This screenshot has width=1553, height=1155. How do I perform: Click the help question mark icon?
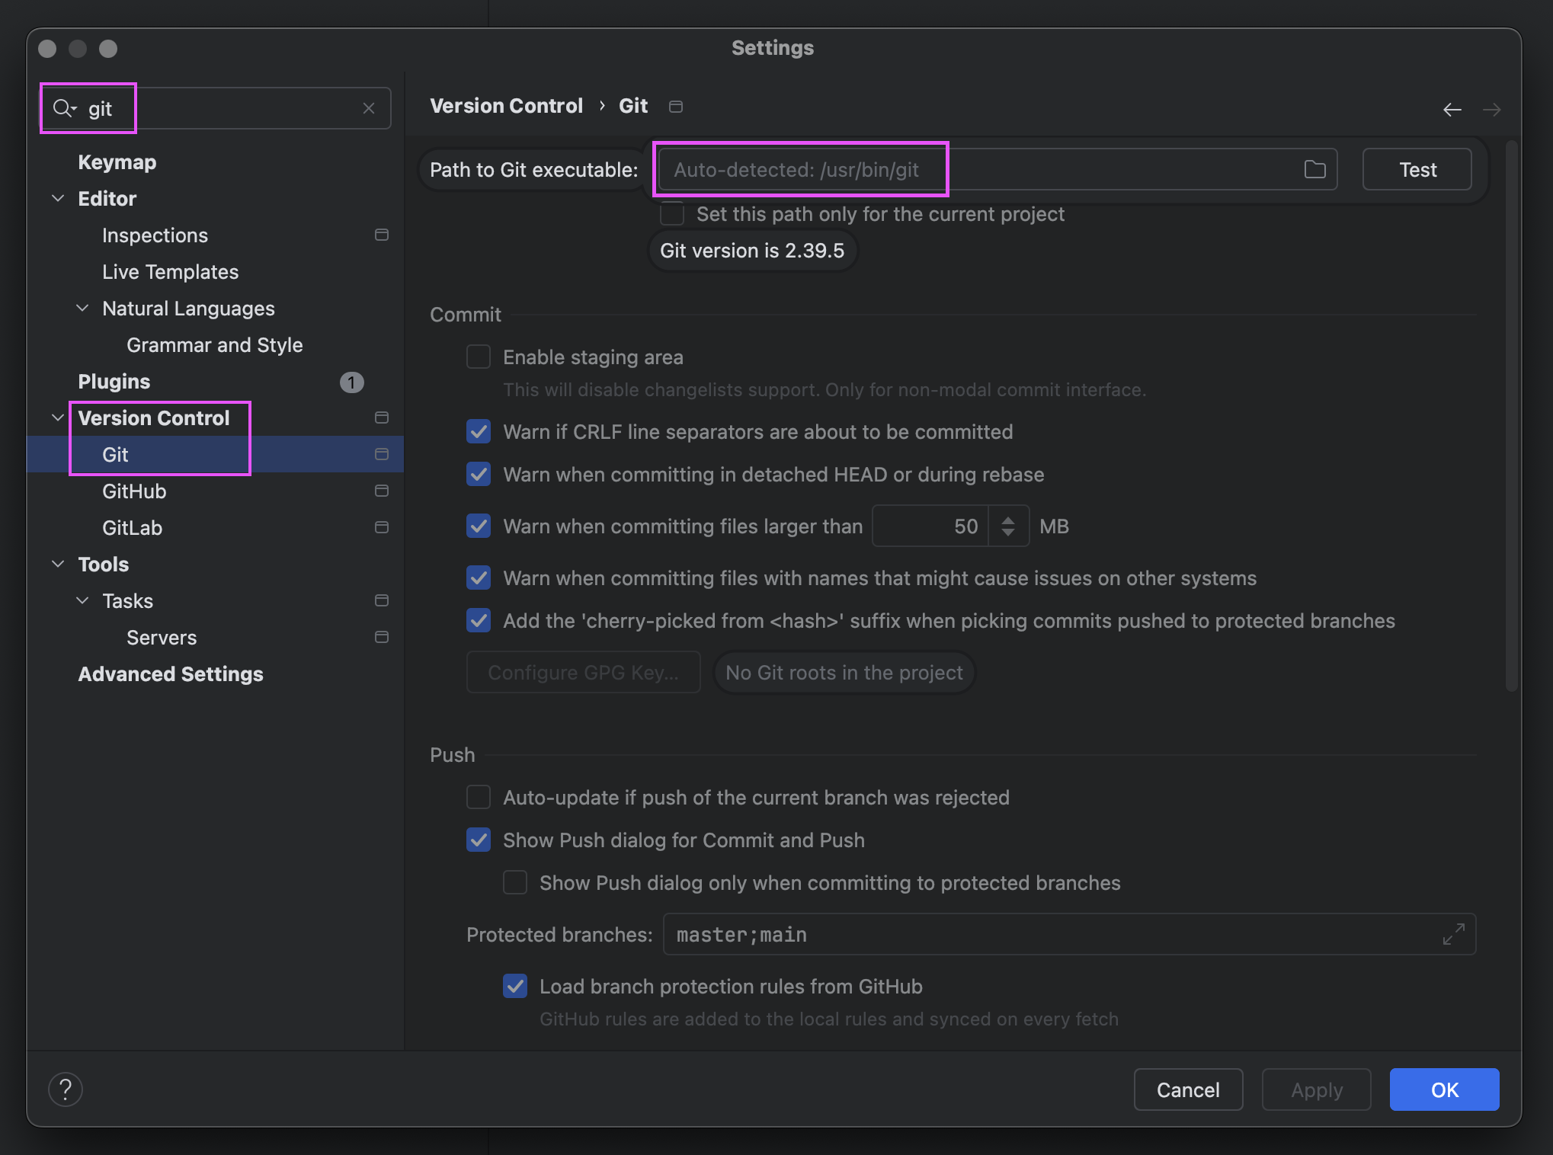[x=66, y=1089]
